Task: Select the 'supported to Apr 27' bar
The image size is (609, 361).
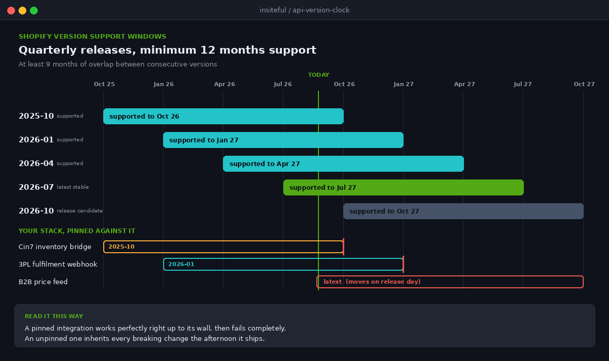Action: [343, 164]
